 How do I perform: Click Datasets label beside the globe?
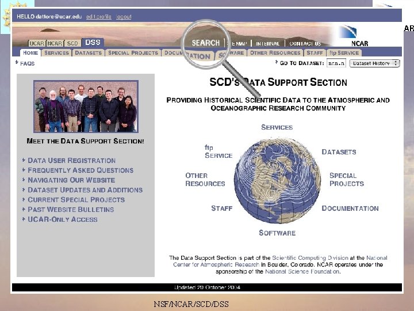(339, 152)
